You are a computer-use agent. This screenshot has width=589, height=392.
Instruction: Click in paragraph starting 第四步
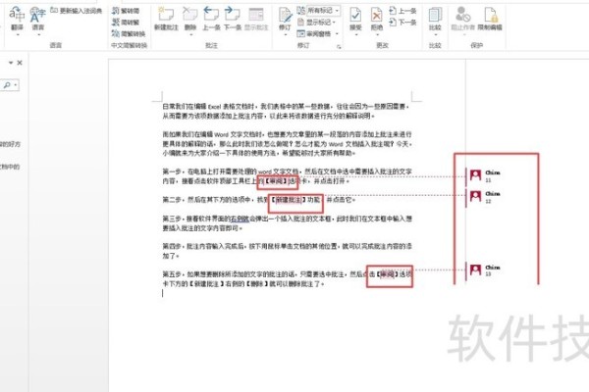tap(288, 251)
